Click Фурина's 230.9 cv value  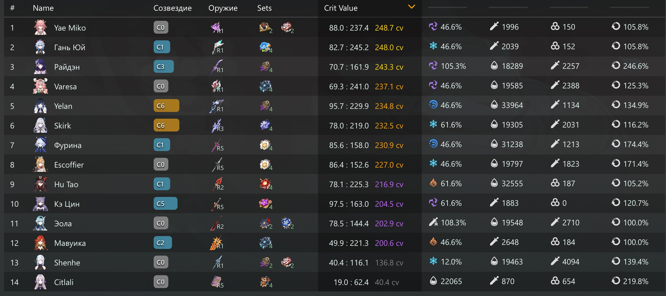[389, 145]
